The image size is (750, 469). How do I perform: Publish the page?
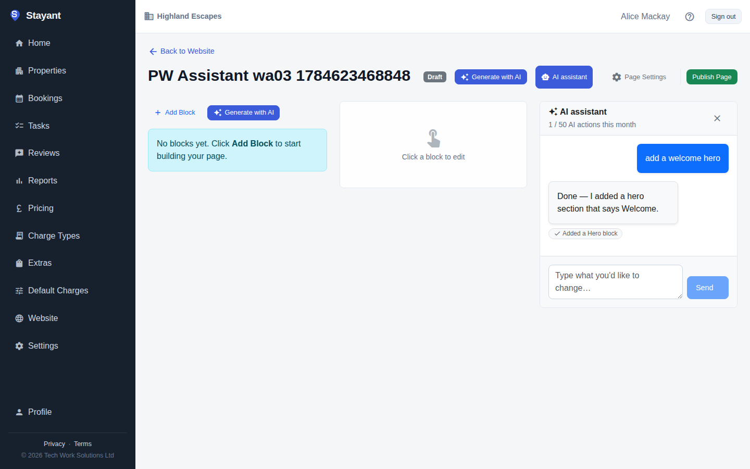point(711,77)
